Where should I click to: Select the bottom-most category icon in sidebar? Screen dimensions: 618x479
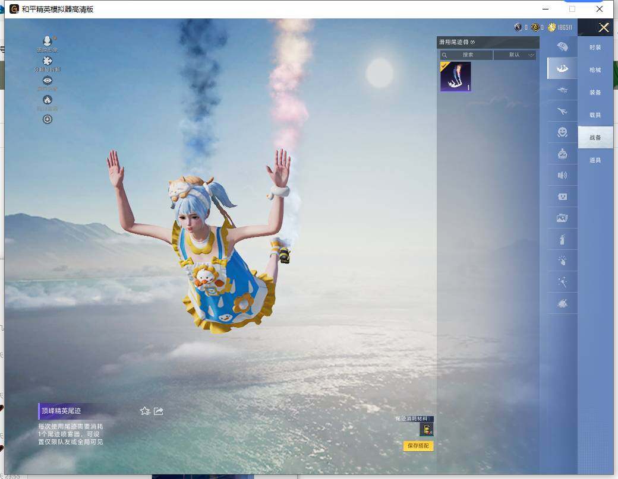(x=562, y=303)
